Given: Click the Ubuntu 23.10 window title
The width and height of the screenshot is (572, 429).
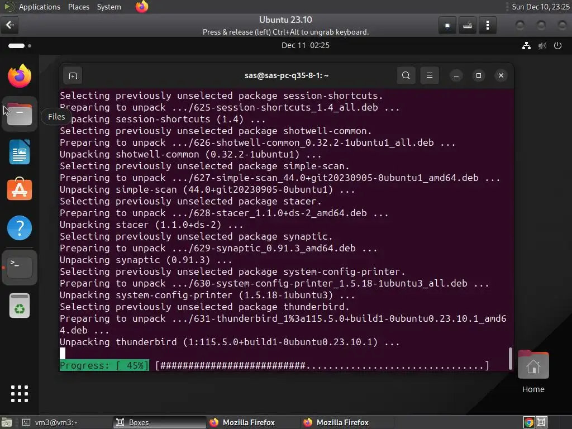Looking at the screenshot, I should pos(285,20).
